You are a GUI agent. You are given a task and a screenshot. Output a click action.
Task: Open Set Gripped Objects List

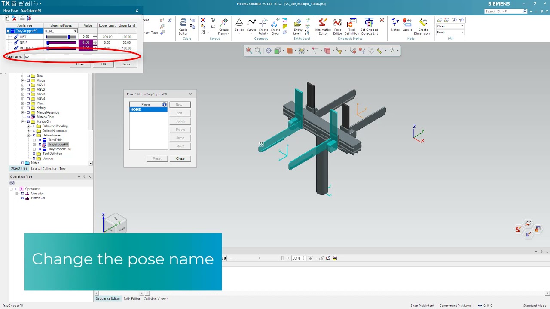(369, 27)
